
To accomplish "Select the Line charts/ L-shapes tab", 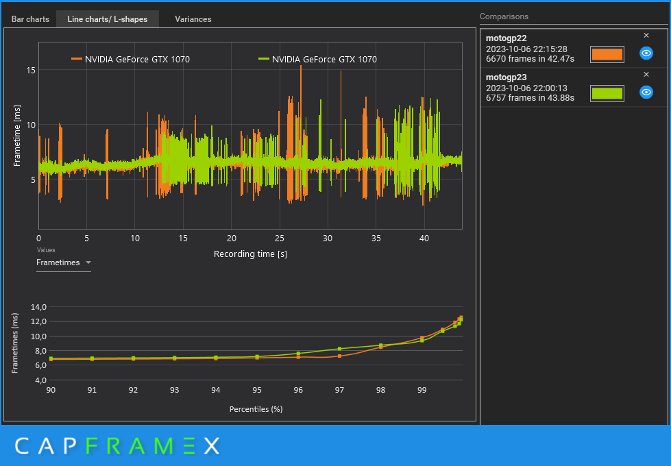I will [108, 19].
